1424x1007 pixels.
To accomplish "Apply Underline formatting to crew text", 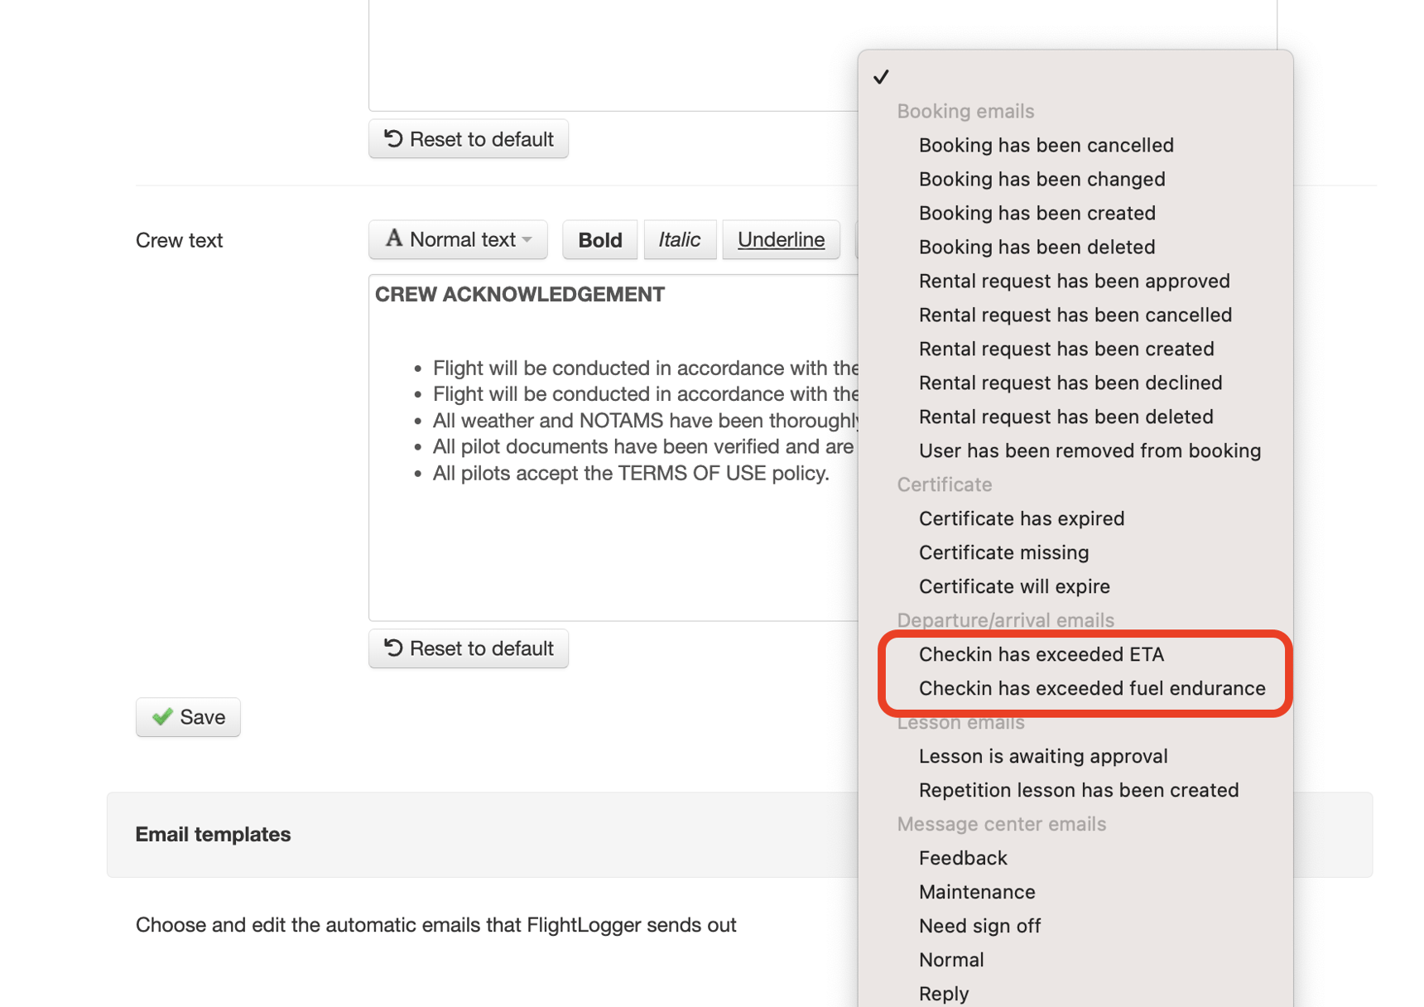I will (x=780, y=239).
